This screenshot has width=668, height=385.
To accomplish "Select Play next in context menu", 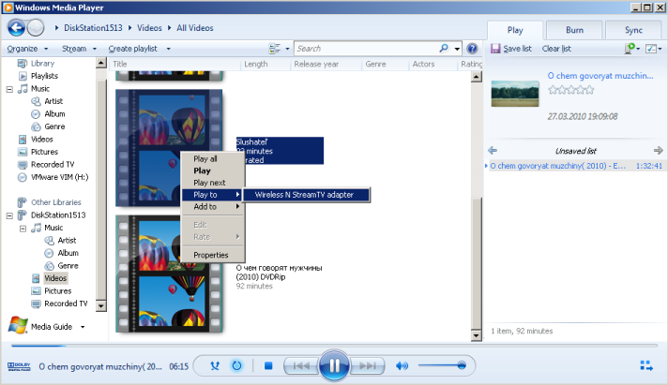I will (213, 183).
